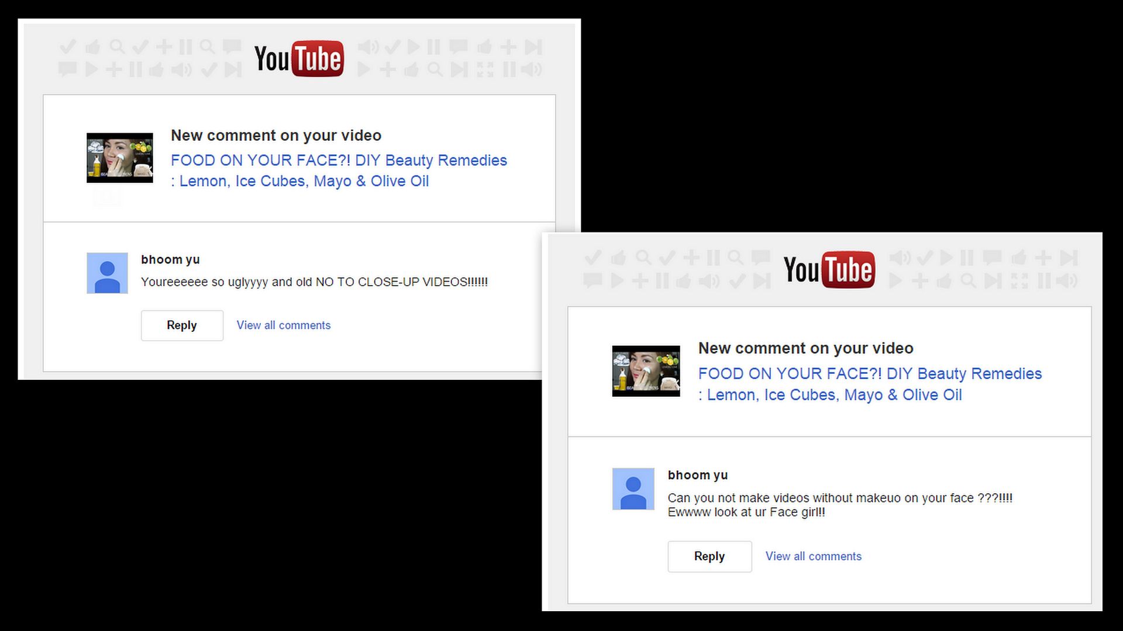The image size is (1123, 631).
Task: Click bhoom yu's avatar beside the makeup comment
Action: (x=633, y=489)
